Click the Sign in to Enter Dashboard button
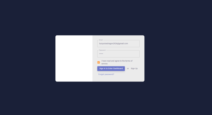This screenshot has height=115, width=212. click(x=111, y=69)
